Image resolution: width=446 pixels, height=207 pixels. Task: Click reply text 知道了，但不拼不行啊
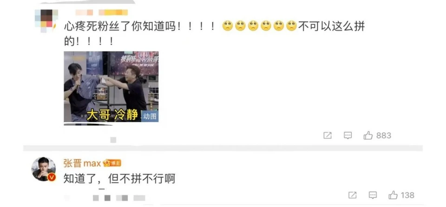(x=119, y=179)
